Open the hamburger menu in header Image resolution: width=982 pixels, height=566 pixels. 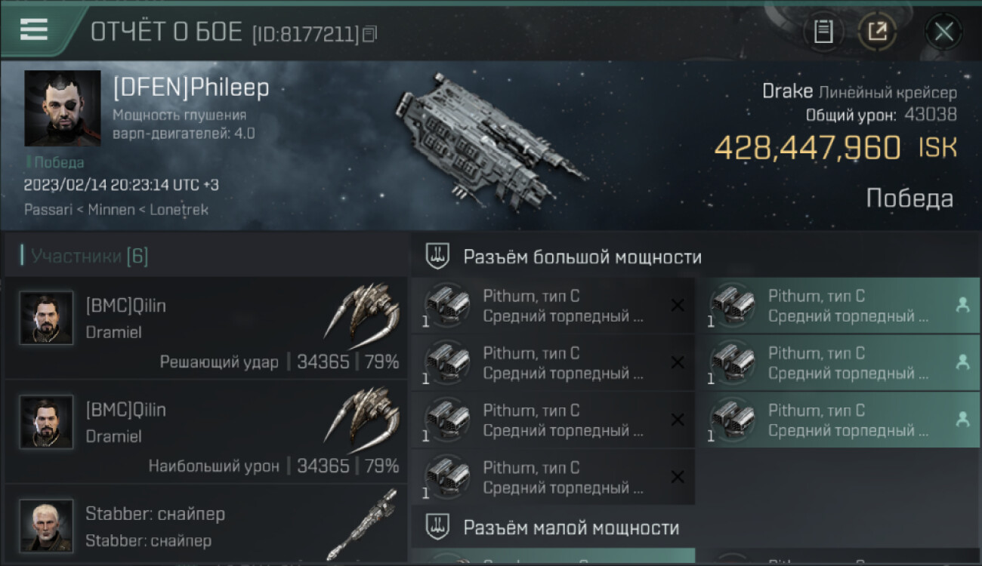click(x=34, y=29)
